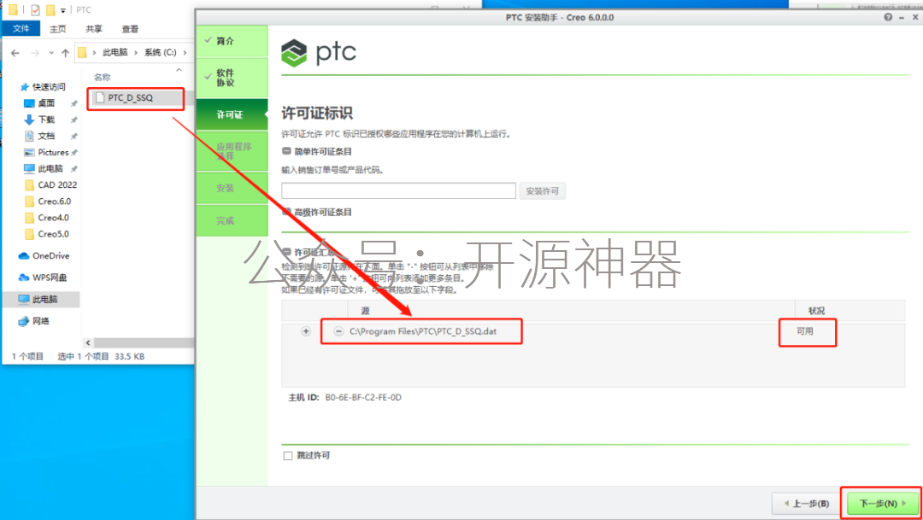Click the 状况 column header
Viewport: 923px width, 520px height.
(816, 311)
